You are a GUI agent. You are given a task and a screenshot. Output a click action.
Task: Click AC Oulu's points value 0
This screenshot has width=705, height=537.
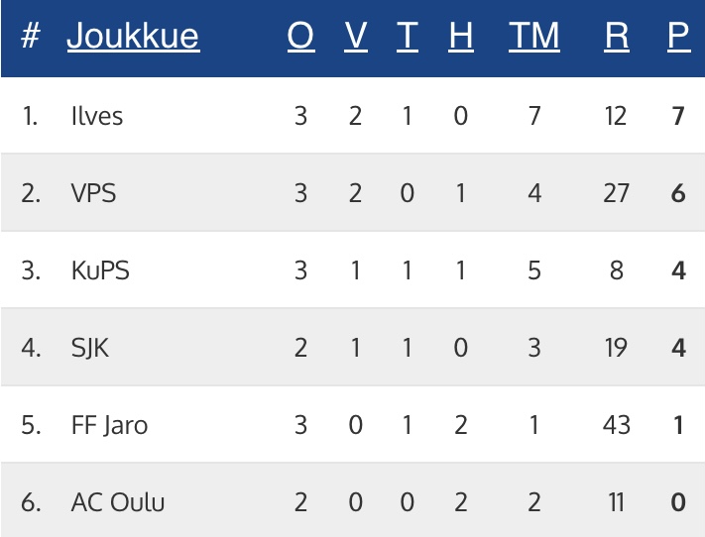click(x=678, y=502)
